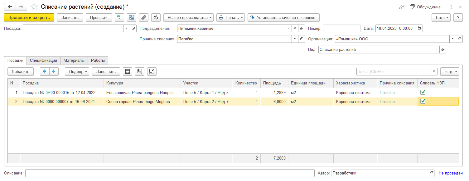
Task: Add document to favorites with star icon
Action: pyautogui.click(x=34, y=7)
